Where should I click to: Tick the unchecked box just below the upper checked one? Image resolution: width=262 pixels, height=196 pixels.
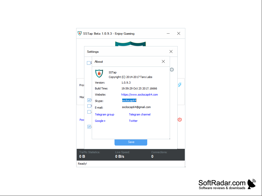point(89,106)
